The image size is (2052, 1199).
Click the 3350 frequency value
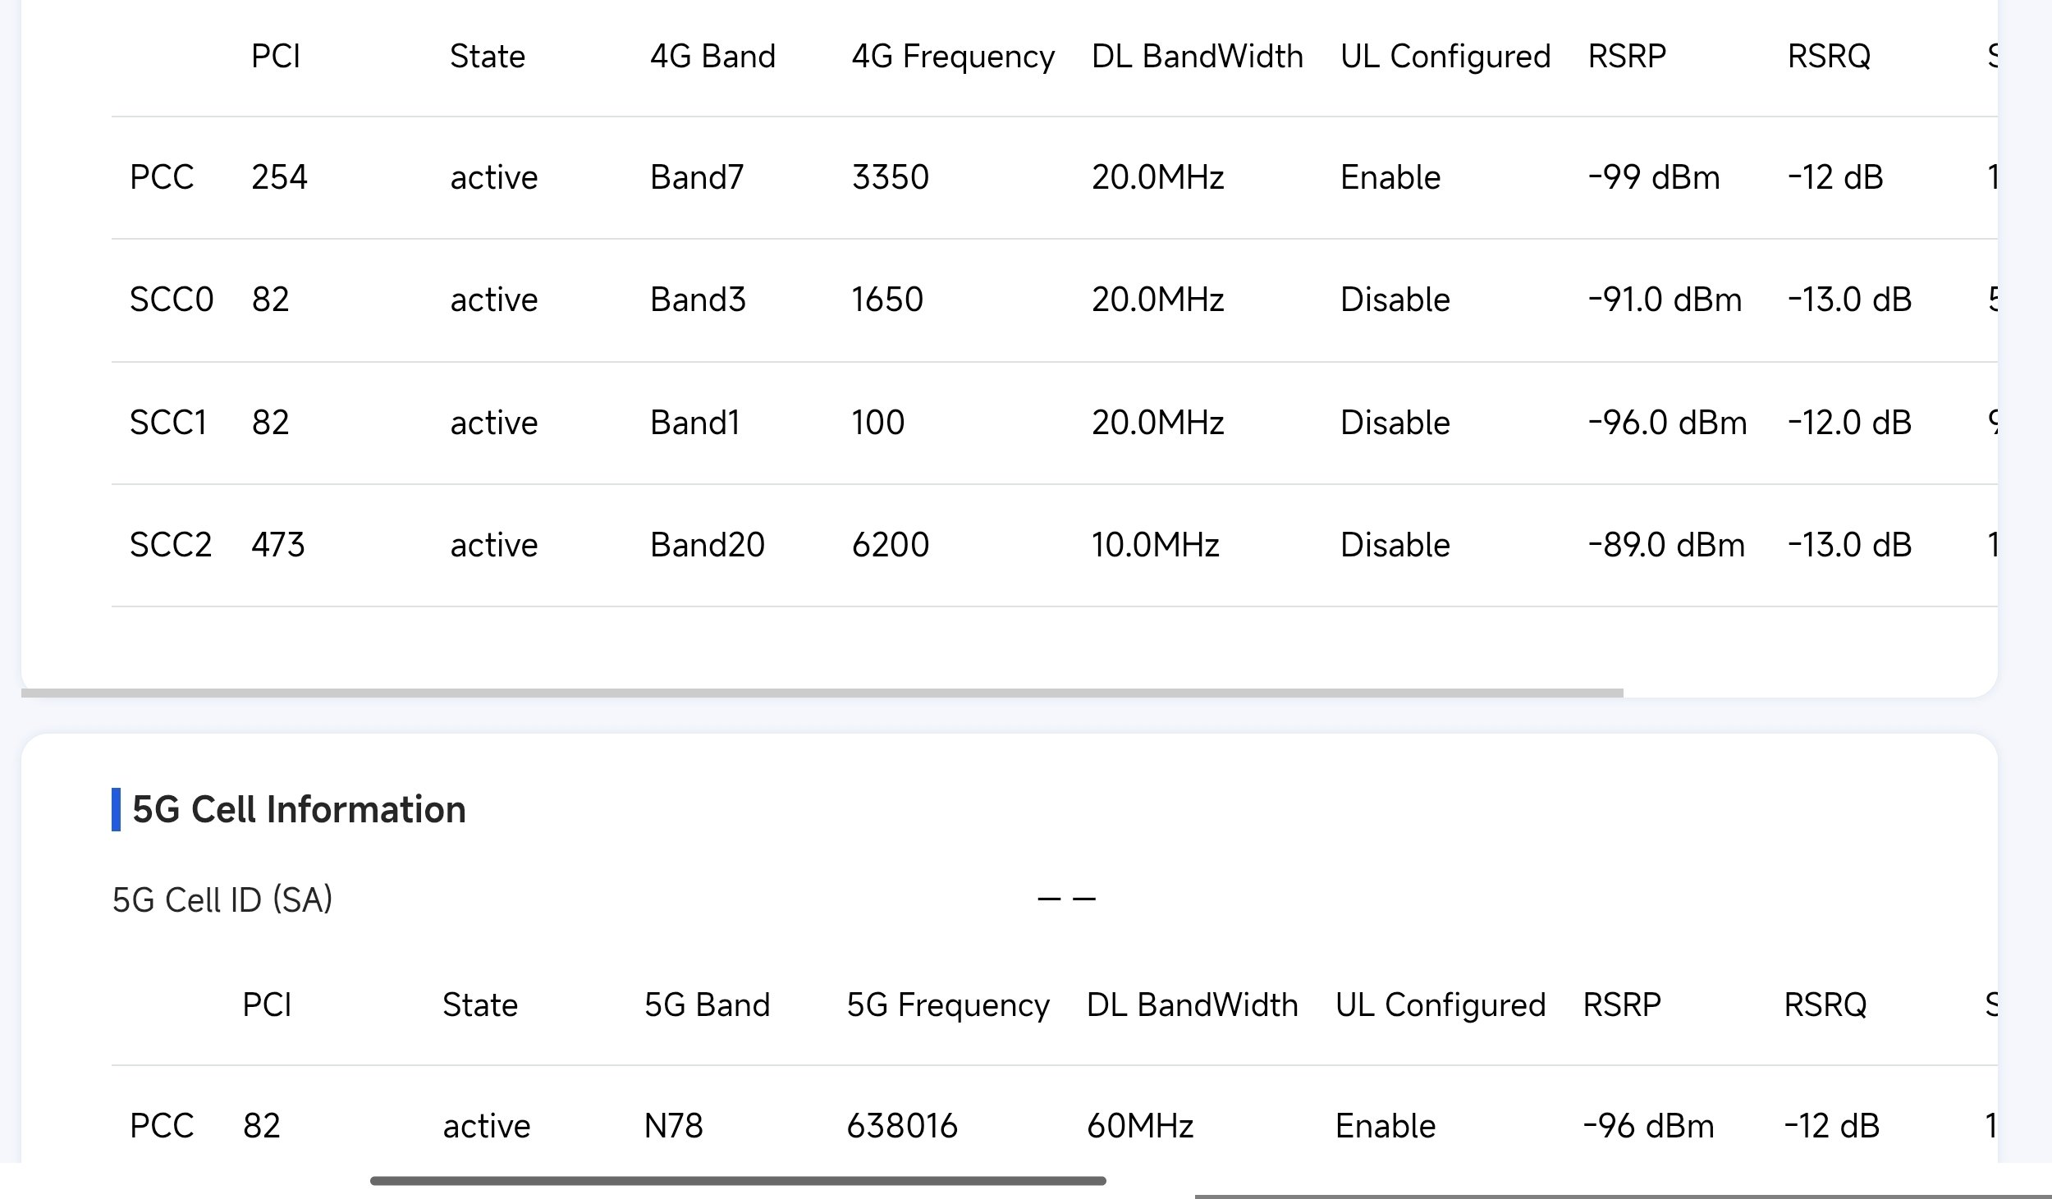890,177
